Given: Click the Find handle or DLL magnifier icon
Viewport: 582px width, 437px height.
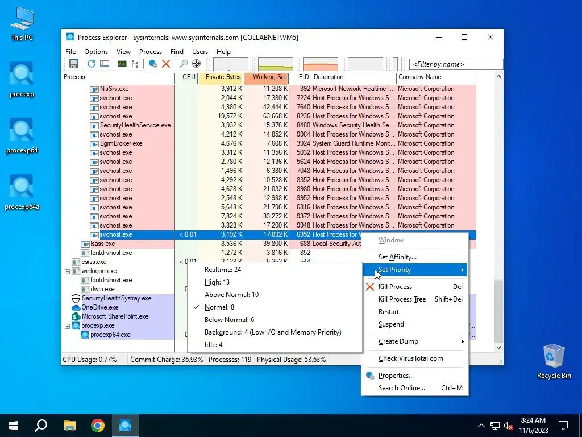Looking at the screenshot, I should [x=184, y=64].
